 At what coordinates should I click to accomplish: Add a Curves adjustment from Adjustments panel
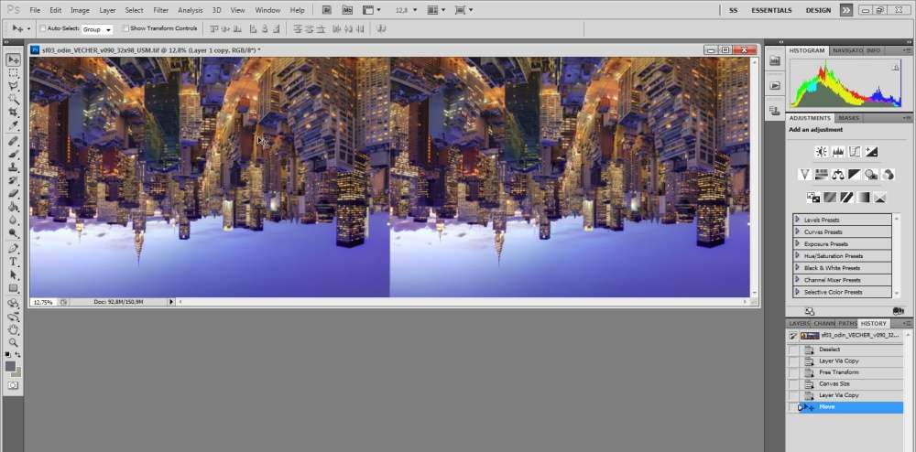855,152
